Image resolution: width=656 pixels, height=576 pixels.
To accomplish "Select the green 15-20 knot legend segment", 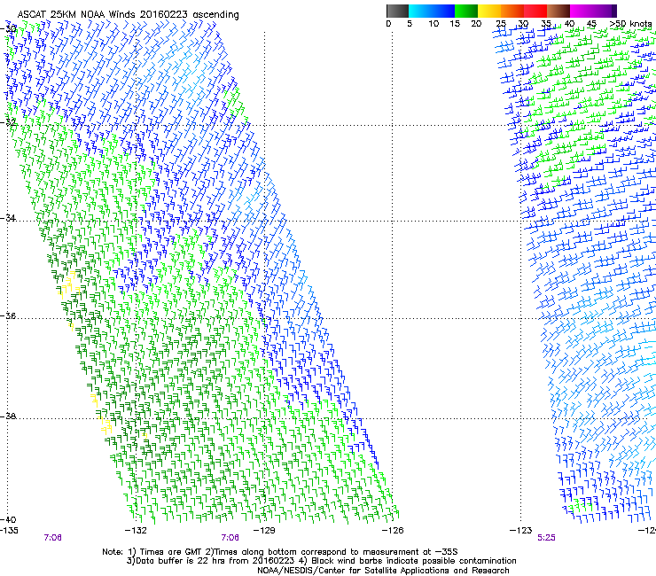I will 466,11.
